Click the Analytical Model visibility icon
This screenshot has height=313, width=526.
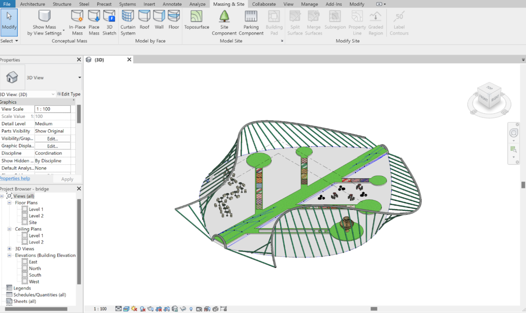(207, 309)
